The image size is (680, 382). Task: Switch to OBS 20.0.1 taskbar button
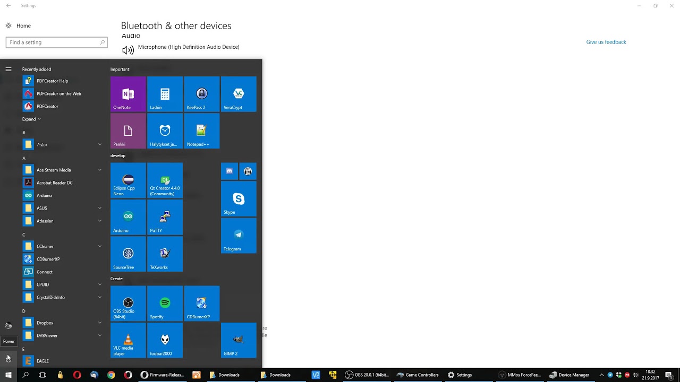tap(367, 375)
